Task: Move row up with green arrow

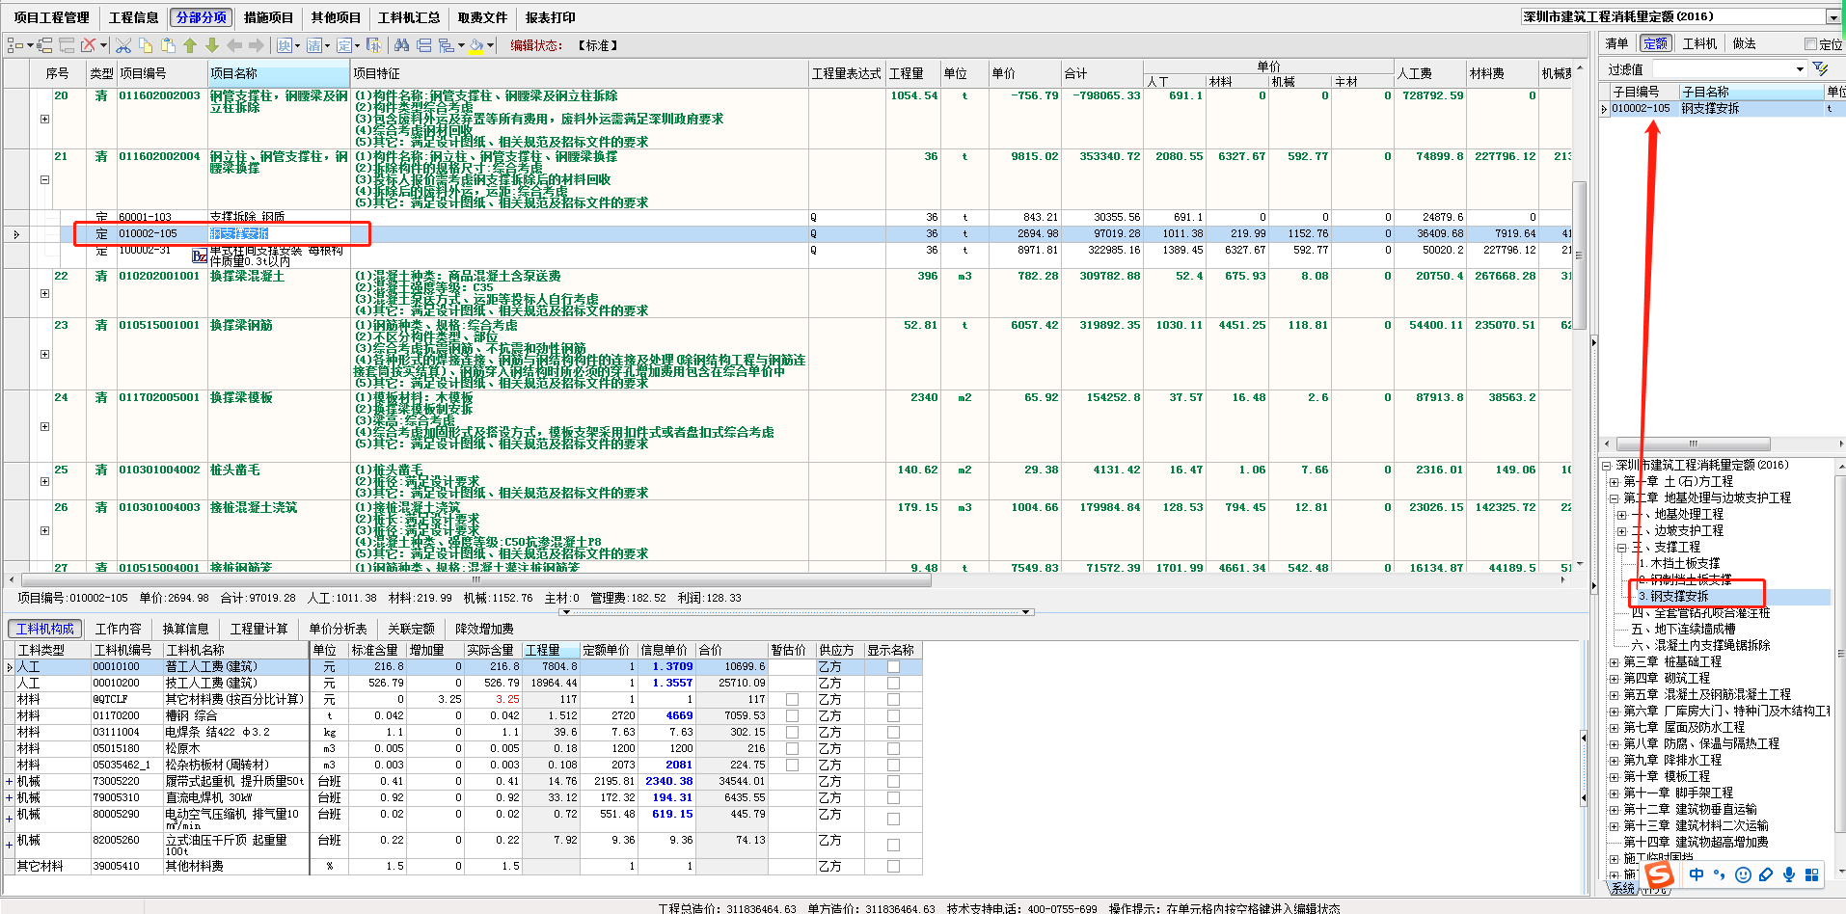Action: pos(190,45)
